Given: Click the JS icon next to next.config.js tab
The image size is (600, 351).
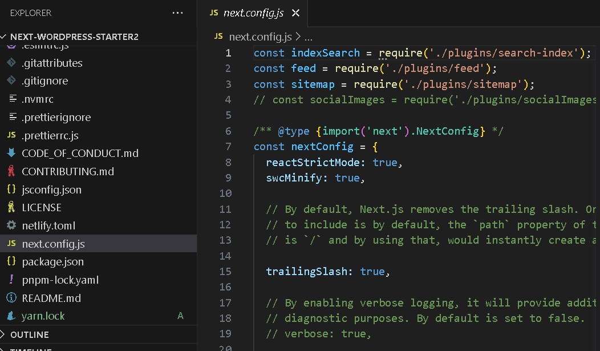Looking at the screenshot, I should pos(214,13).
